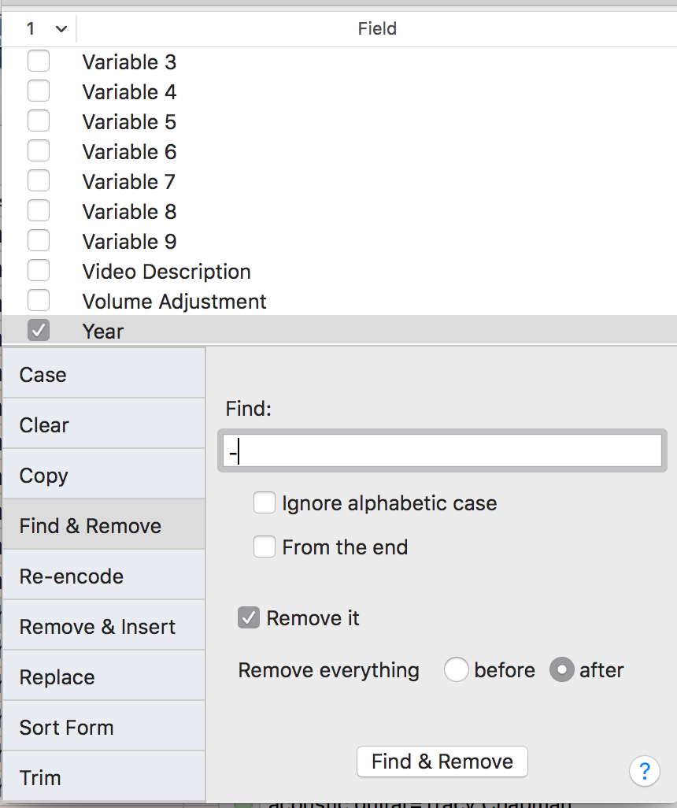Choose the after radio button
Viewport: 677px width, 808px height.
coord(561,670)
